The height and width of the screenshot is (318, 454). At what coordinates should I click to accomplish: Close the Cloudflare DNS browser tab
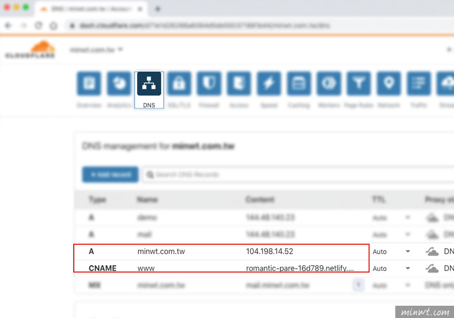pyautogui.click(x=140, y=9)
